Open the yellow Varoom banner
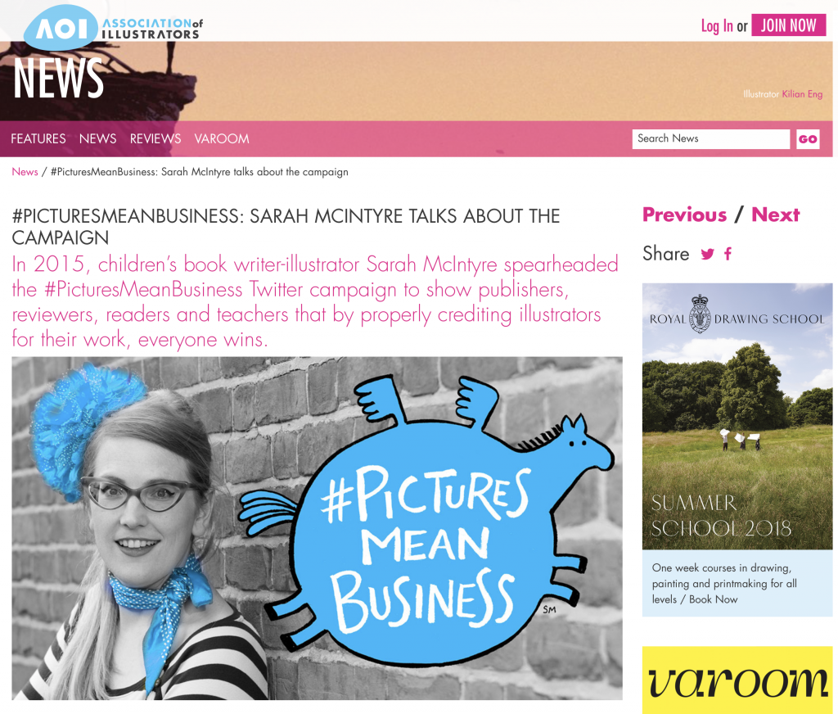The height and width of the screenshot is (714, 838). [x=737, y=680]
